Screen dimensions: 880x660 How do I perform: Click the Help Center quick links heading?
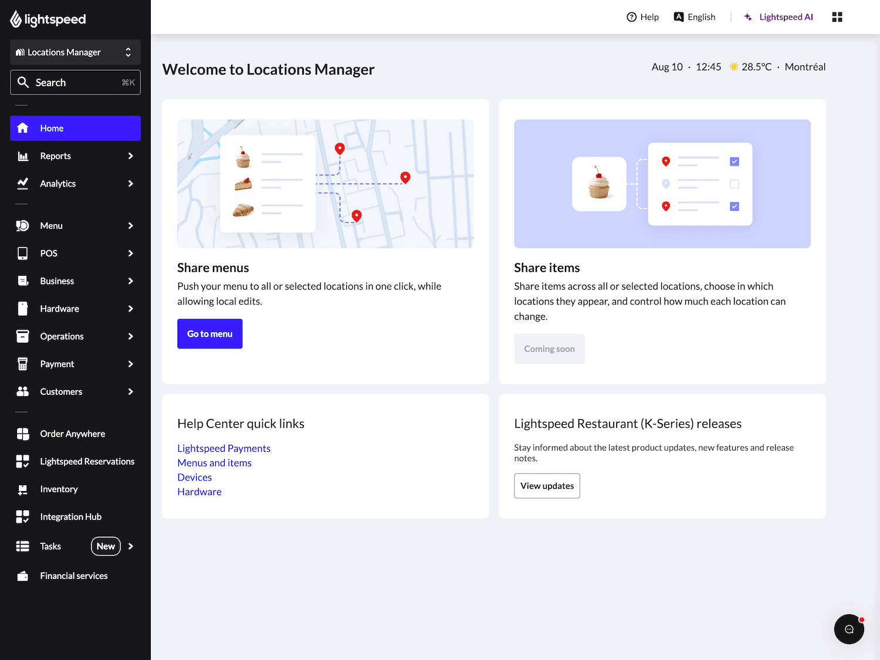[x=241, y=424]
